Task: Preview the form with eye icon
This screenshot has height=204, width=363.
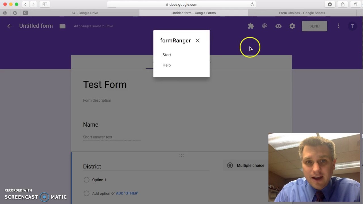Action: [278, 26]
